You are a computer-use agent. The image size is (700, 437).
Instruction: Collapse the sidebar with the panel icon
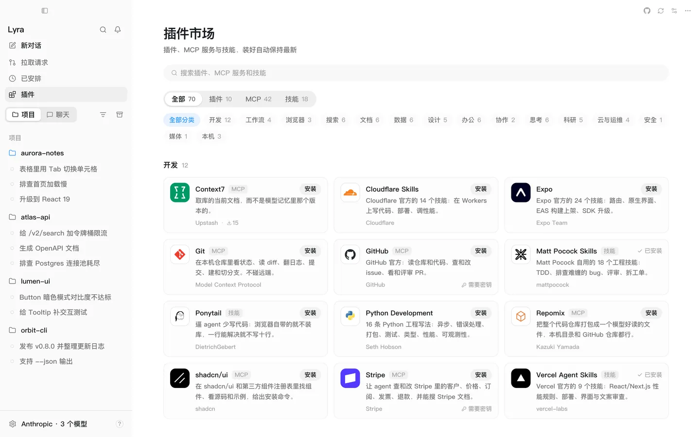click(x=45, y=11)
